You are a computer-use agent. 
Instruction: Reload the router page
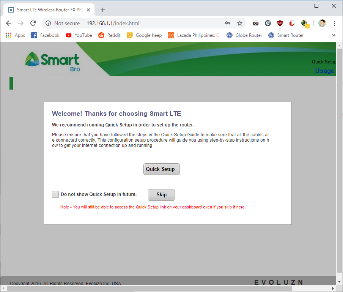click(33, 23)
